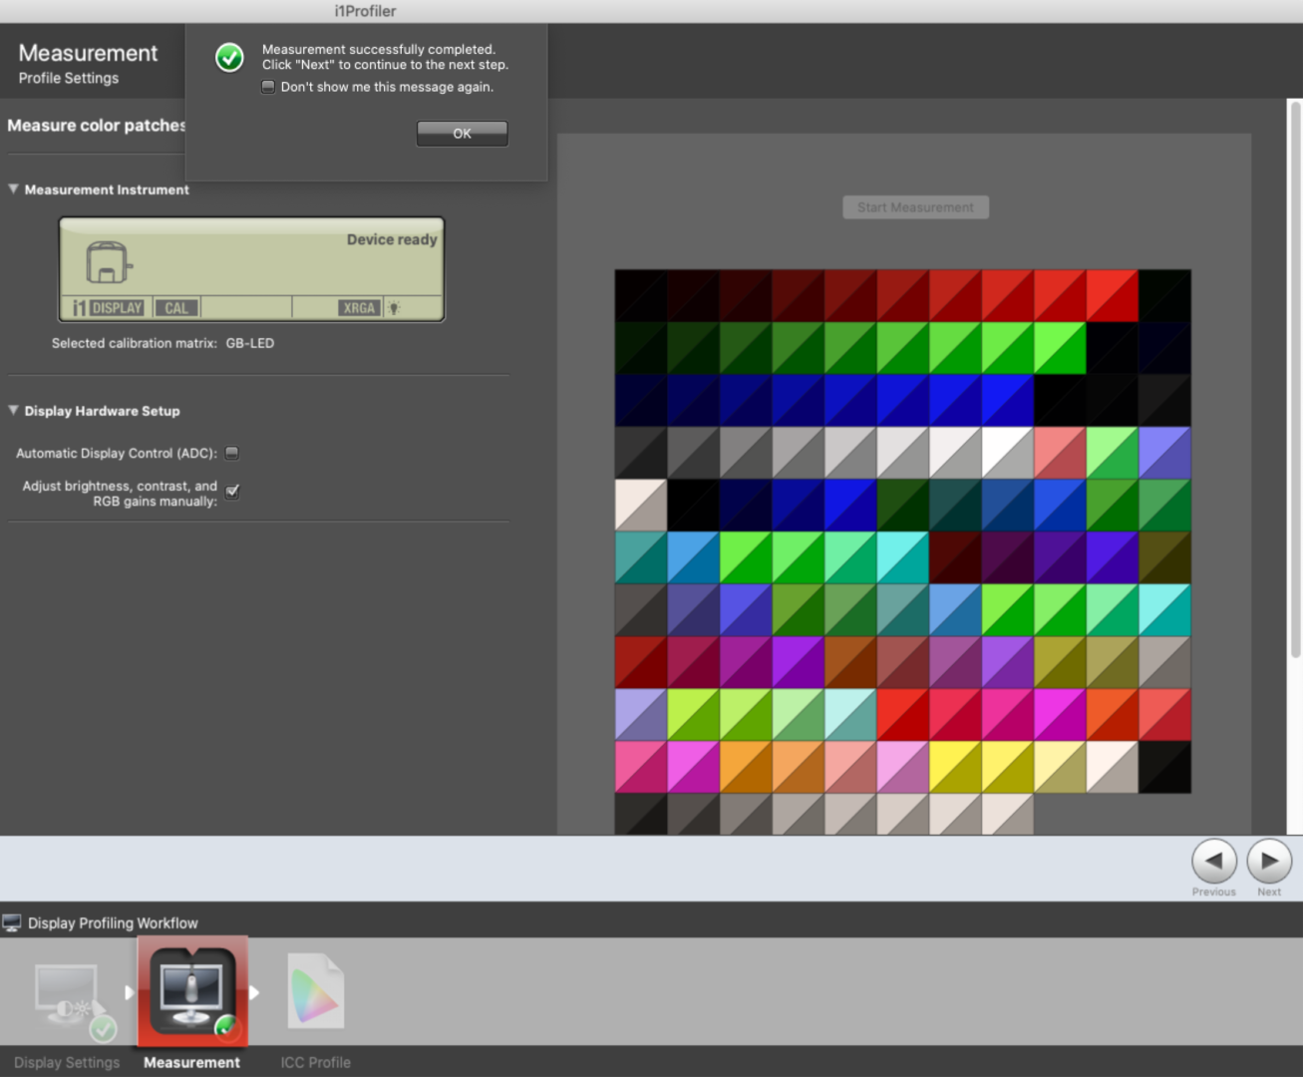Check "Don't show me this message again"
The image size is (1303, 1077).
(x=268, y=87)
